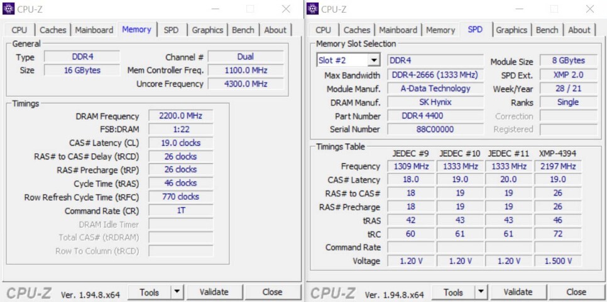The height and width of the screenshot is (302, 607).
Task: Open About tab in the left window
Action: click(x=275, y=30)
